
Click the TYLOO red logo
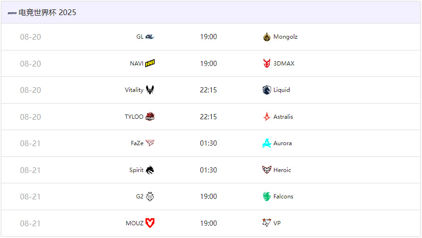(150, 117)
